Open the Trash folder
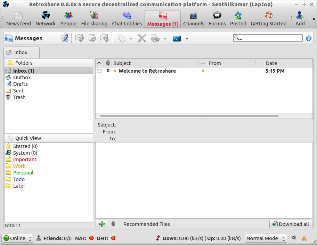 (49, 97)
